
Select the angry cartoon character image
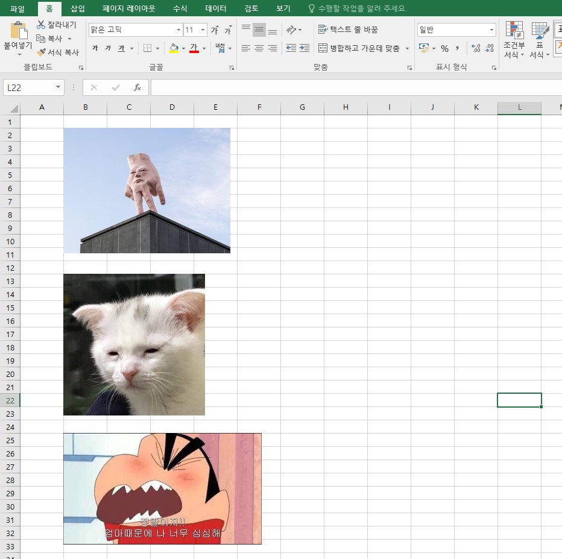click(x=162, y=488)
